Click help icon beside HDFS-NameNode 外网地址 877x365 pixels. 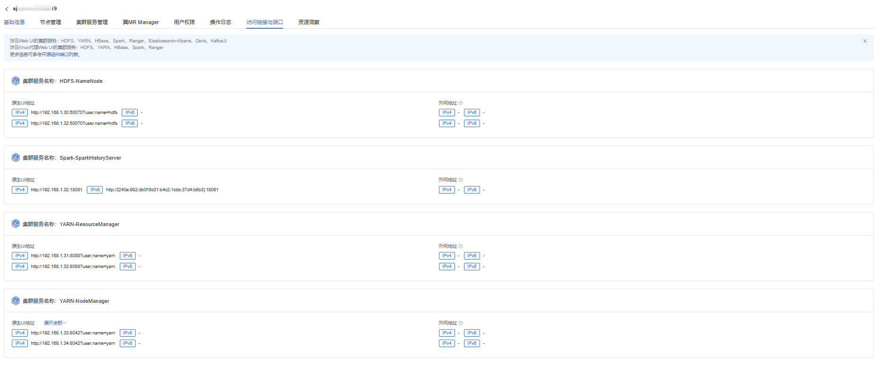point(461,103)
